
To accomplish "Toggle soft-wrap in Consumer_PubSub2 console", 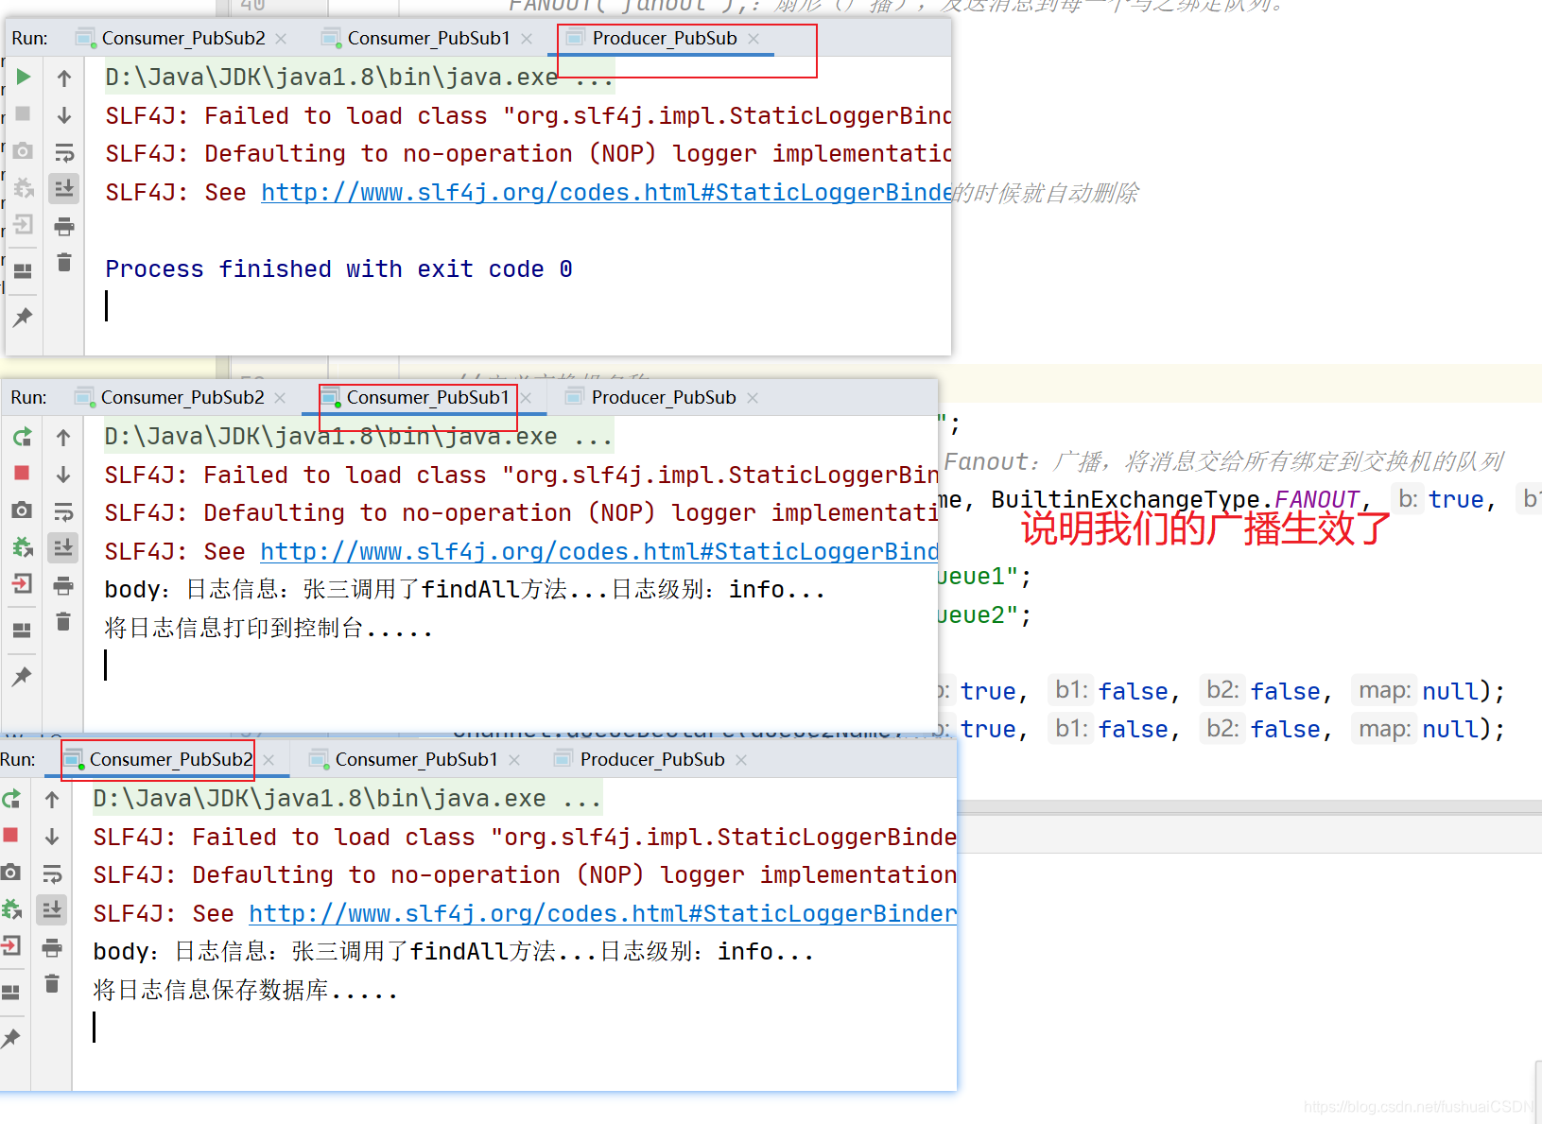I will tap(52, 873).
